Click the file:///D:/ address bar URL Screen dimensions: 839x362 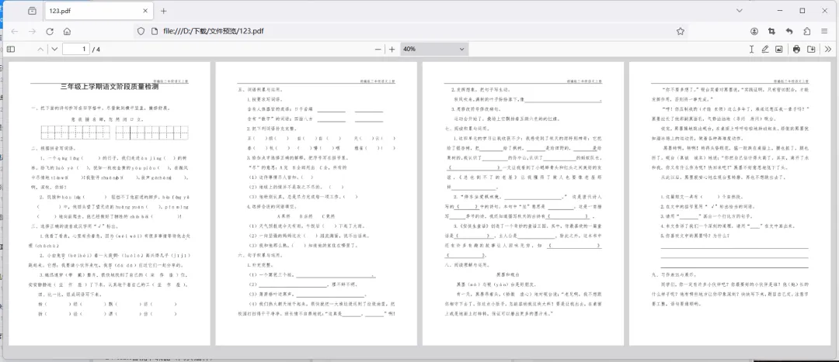point(214,32)
